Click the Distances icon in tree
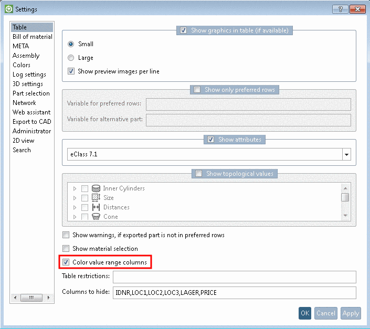The image size is (370, 329). 96,207
